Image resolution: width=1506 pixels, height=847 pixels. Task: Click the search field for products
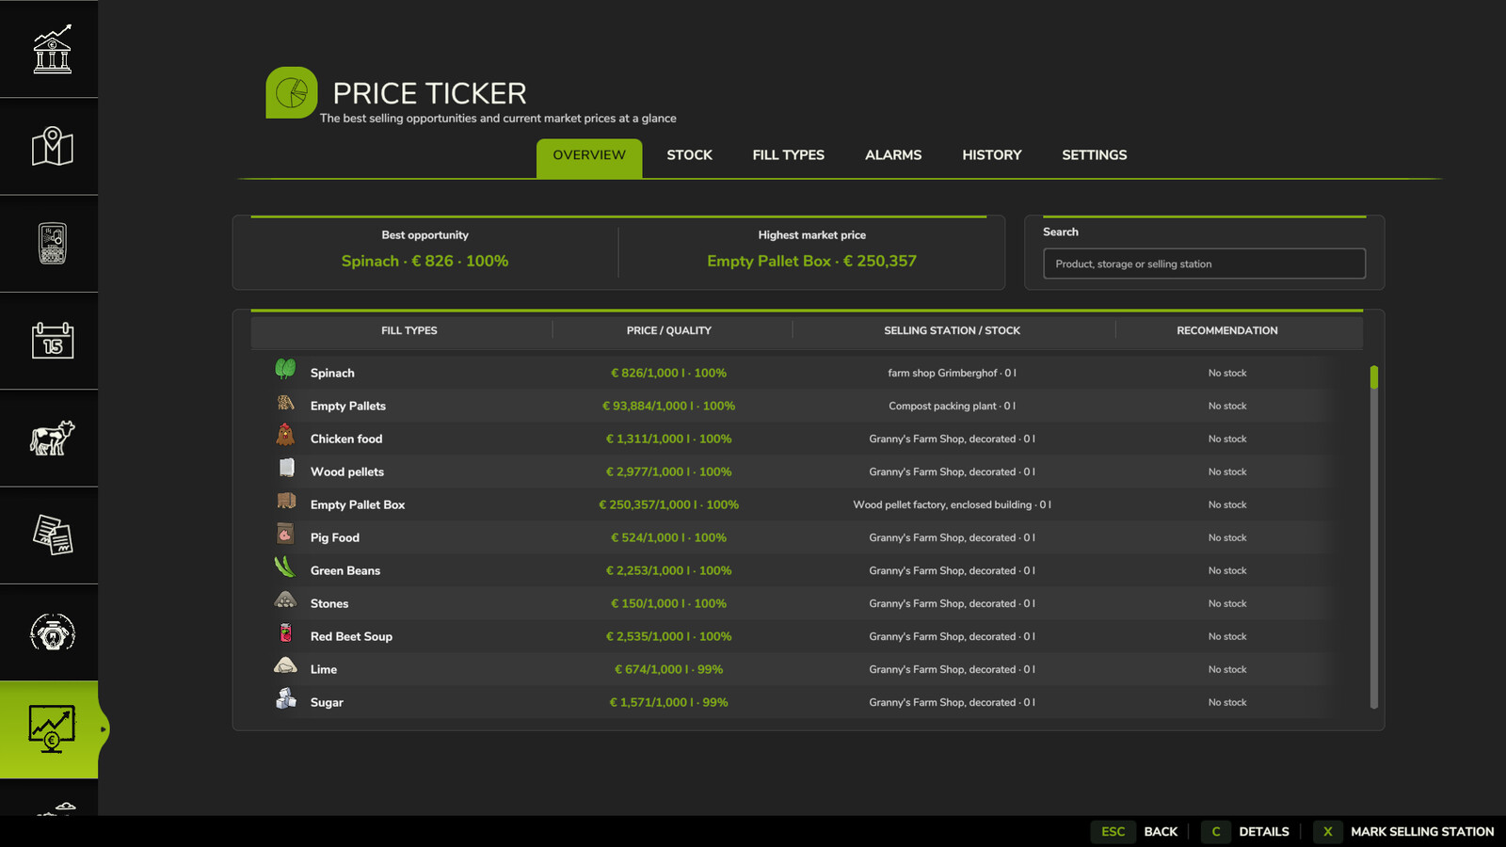point(1204,264)
